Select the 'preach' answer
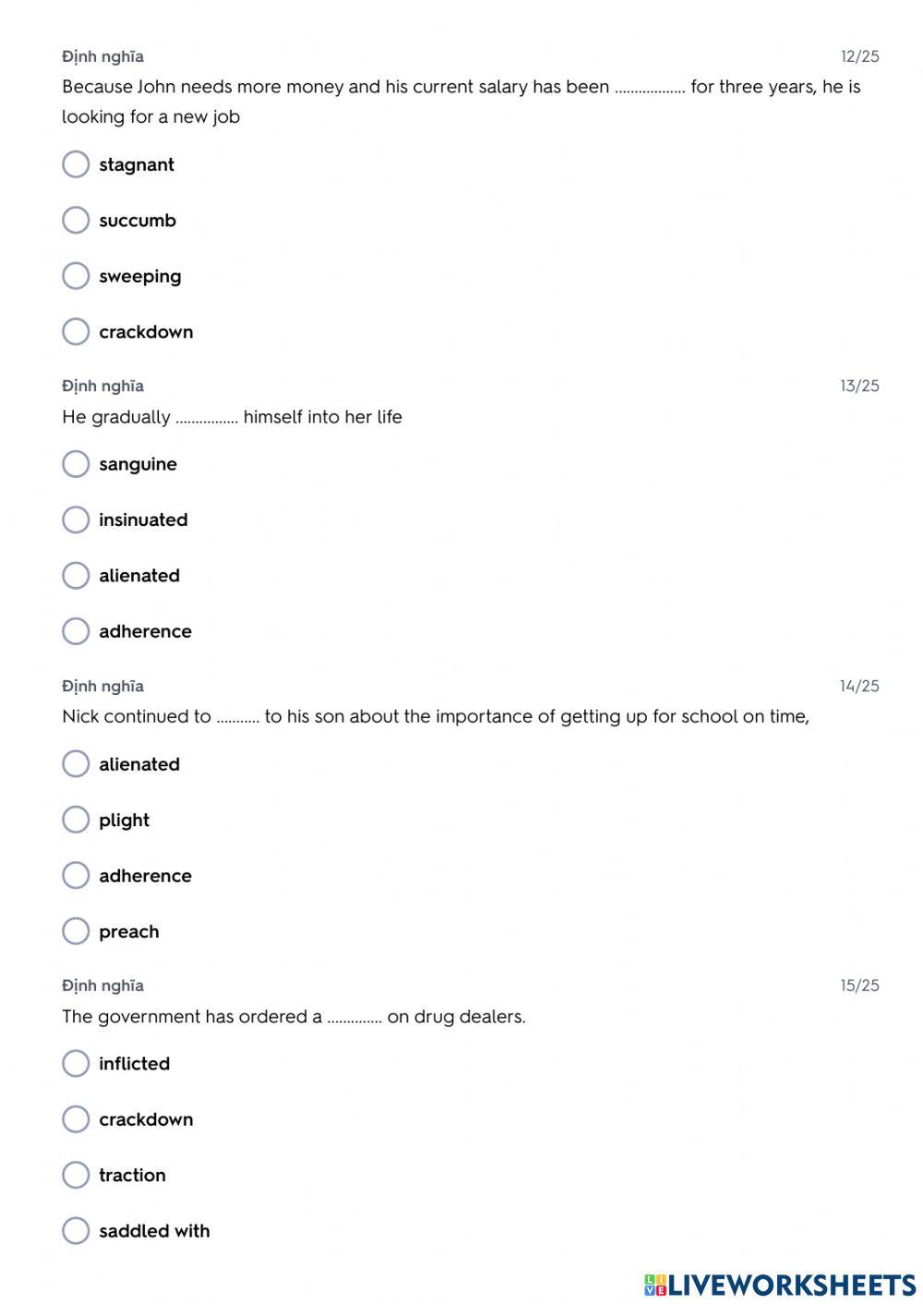Viewport: 923px width, 1304px height. 76,931
